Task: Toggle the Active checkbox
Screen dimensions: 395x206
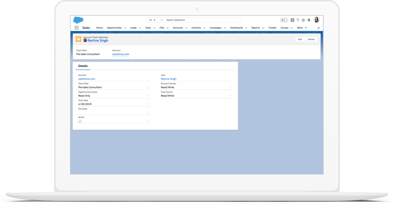Action: [80, 121]
